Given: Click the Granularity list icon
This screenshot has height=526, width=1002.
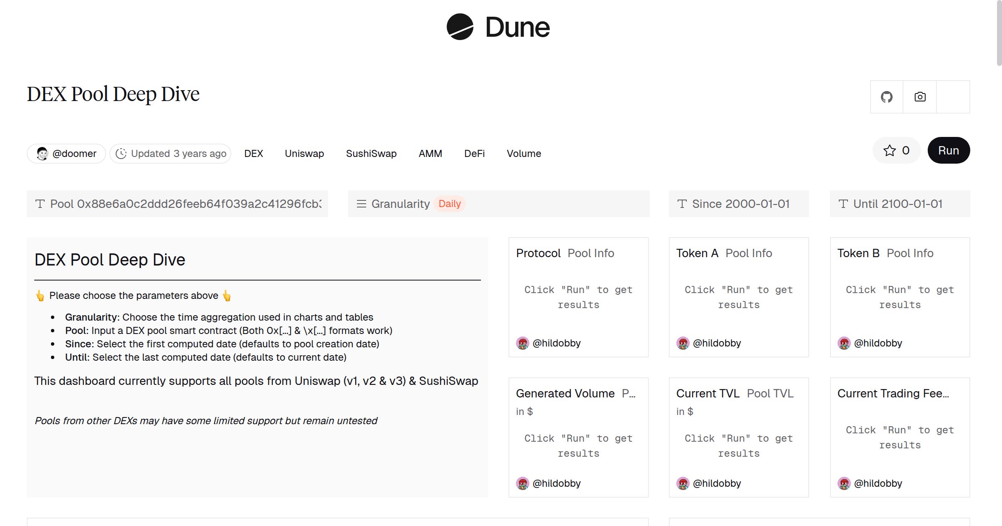Looking at the screenshot, I should (361, 204).
